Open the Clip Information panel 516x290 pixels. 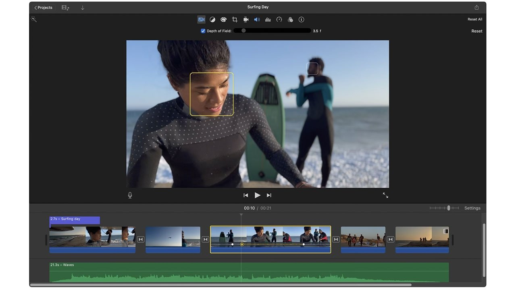[301, 19]
